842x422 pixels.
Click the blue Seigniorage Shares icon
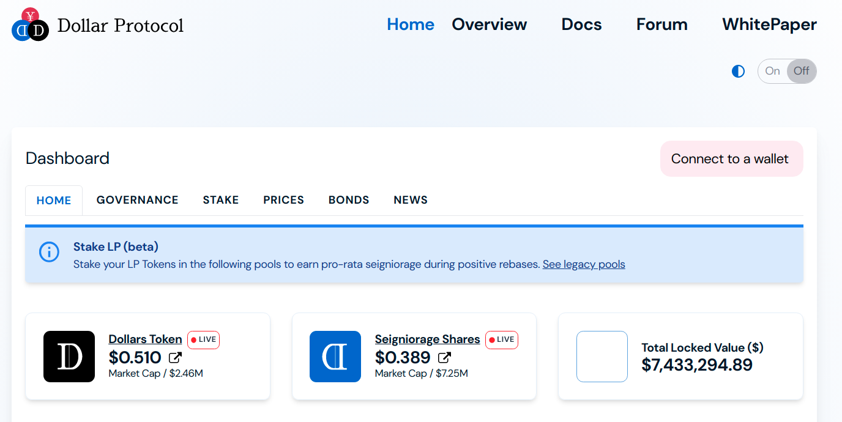[335, 357]
